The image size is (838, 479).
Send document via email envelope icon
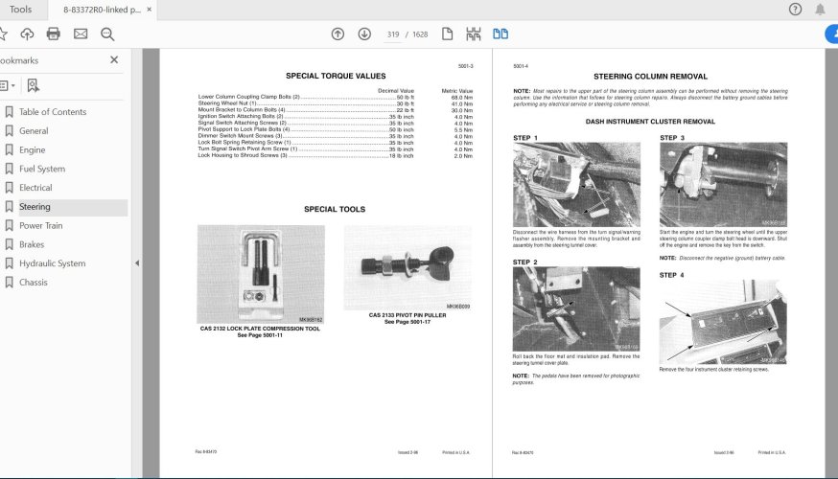tap(81, 34)
